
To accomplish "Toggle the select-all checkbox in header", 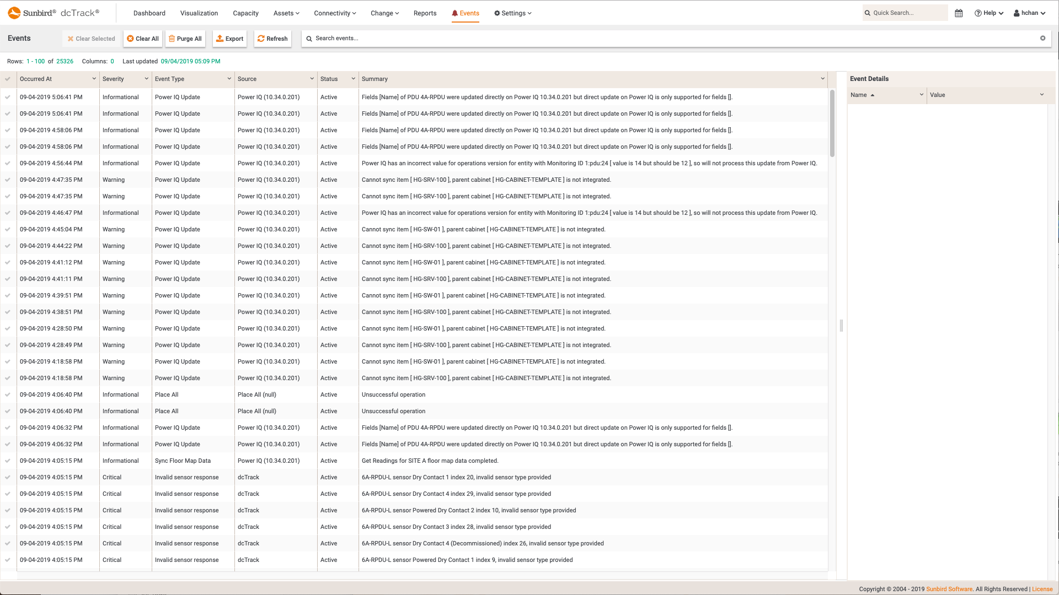I will (8, 78).
